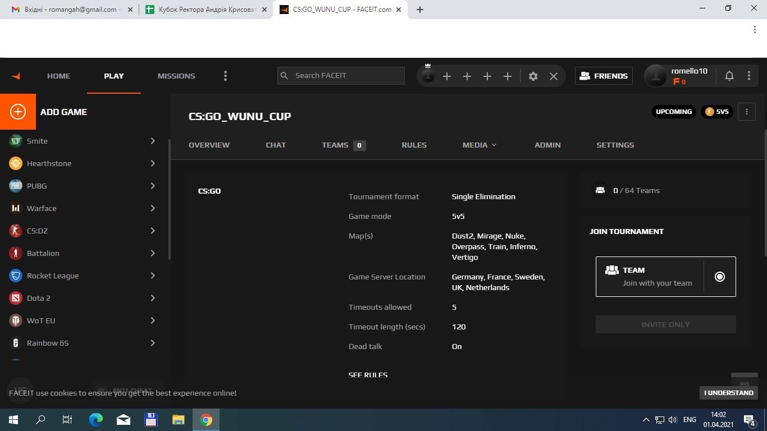The image size is (767, 431).
Task: Switch to the CHAT tab
Action: tap(276, 145)
